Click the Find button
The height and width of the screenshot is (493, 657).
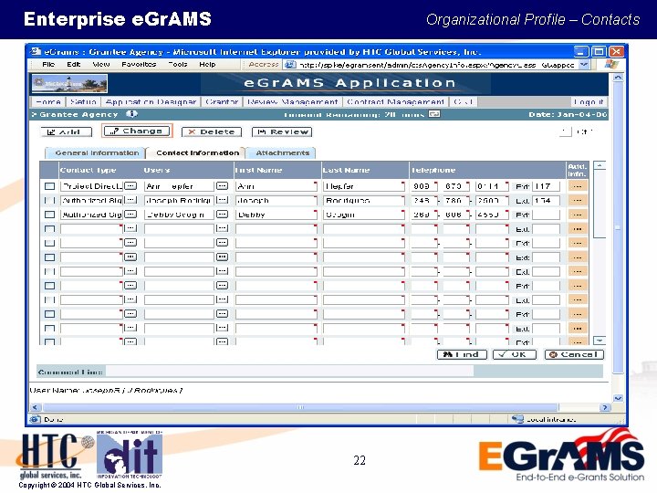pos(462,354)
